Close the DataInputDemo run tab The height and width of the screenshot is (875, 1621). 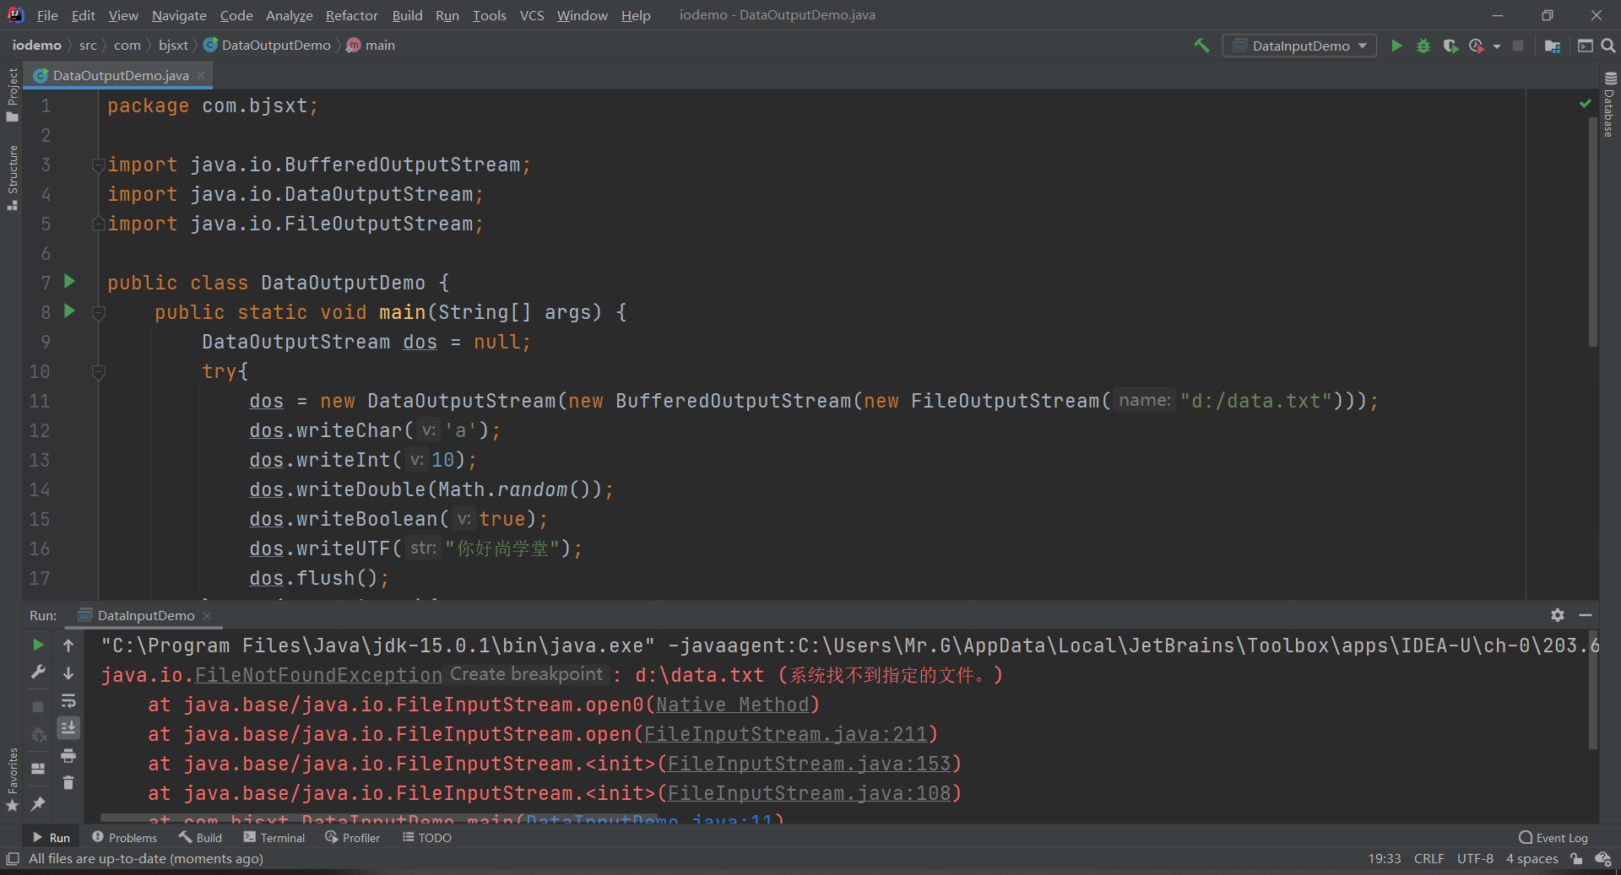click(208, 615)
